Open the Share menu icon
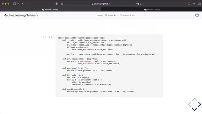Screen dimensions: 202x114 (189, 3)
